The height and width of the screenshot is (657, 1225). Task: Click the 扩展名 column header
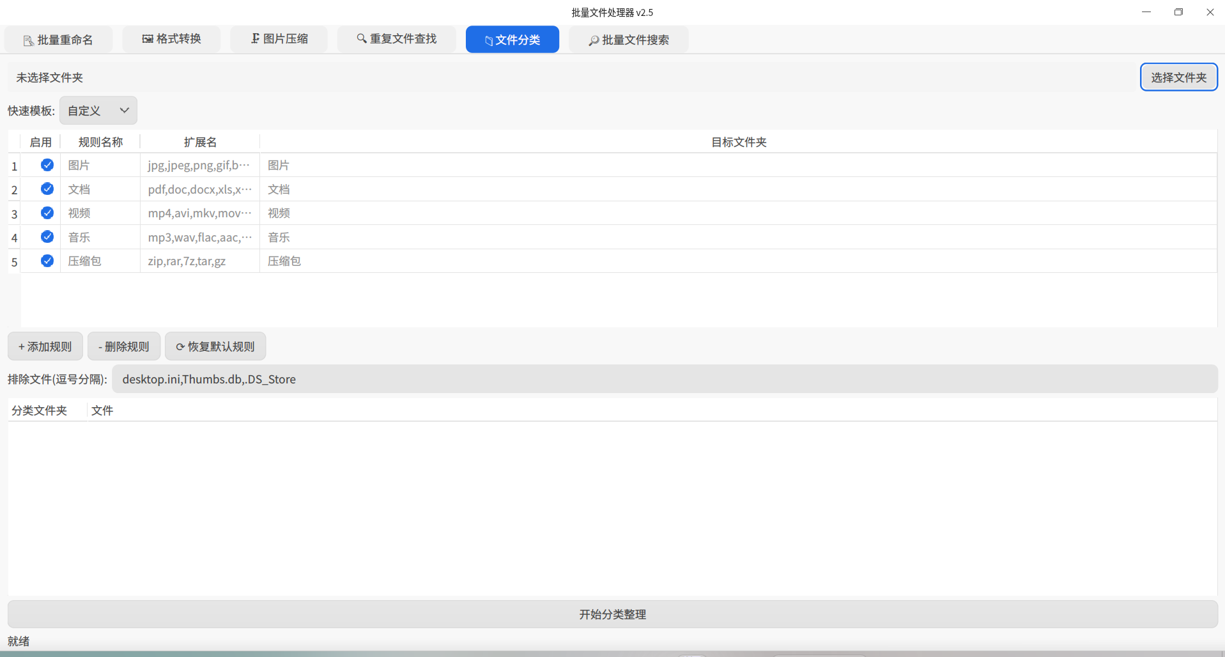coord(200,142)
